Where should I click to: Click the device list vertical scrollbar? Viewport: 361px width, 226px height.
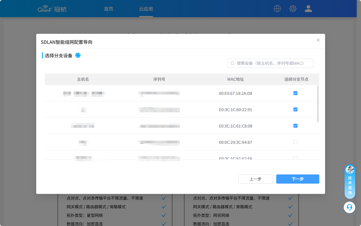(318, 104)
